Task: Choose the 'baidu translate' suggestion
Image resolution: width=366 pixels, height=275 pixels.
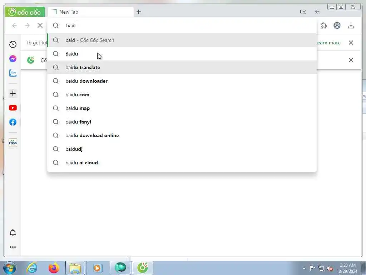Action: pyautogui.click(x=182, y=67)
